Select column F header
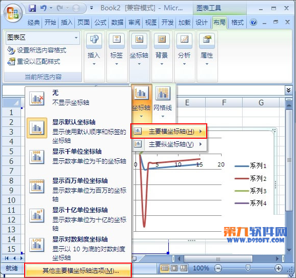The width and height of the screenshot is (296, 278). [x=224, y=103]
